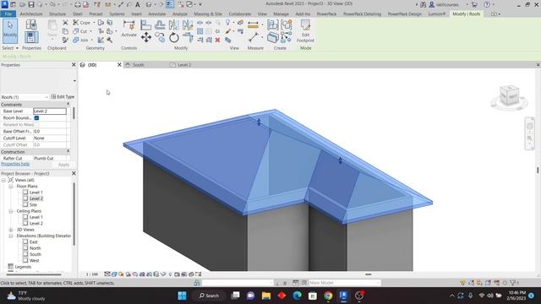
Task: Open File Explorer from the taskbar
Action: click(266, 296)
